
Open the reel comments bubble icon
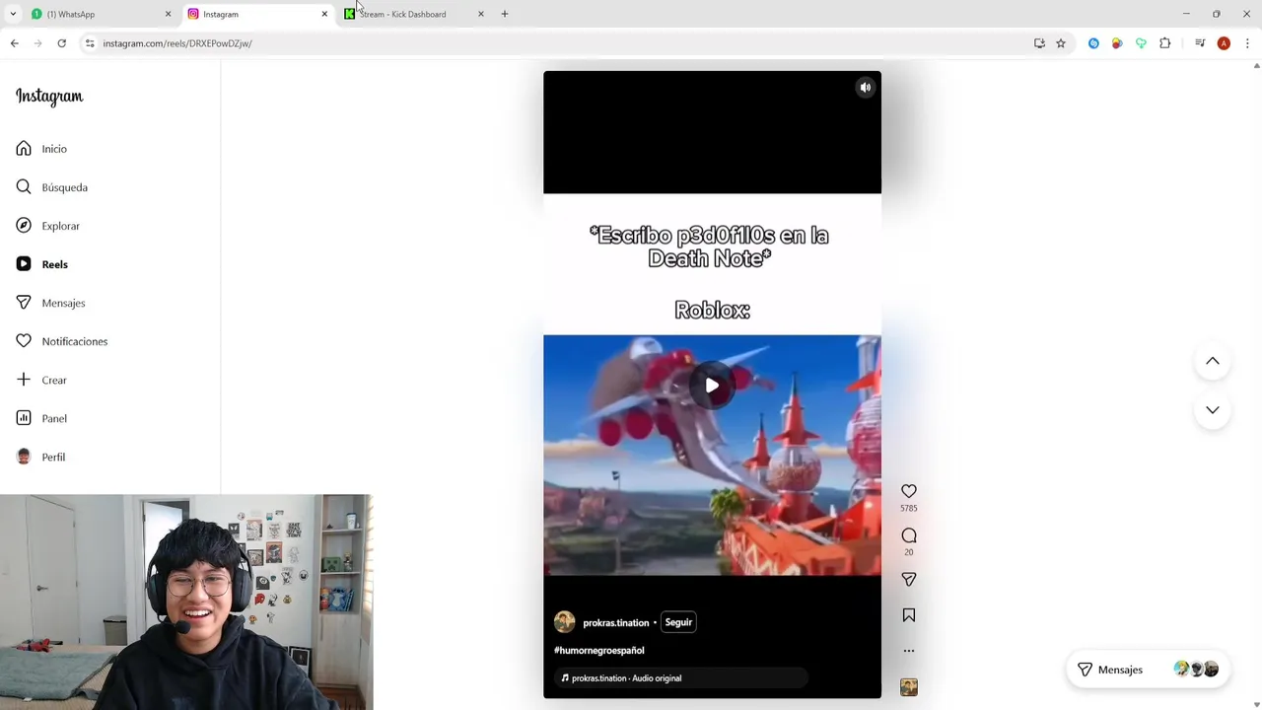point(909,535)
